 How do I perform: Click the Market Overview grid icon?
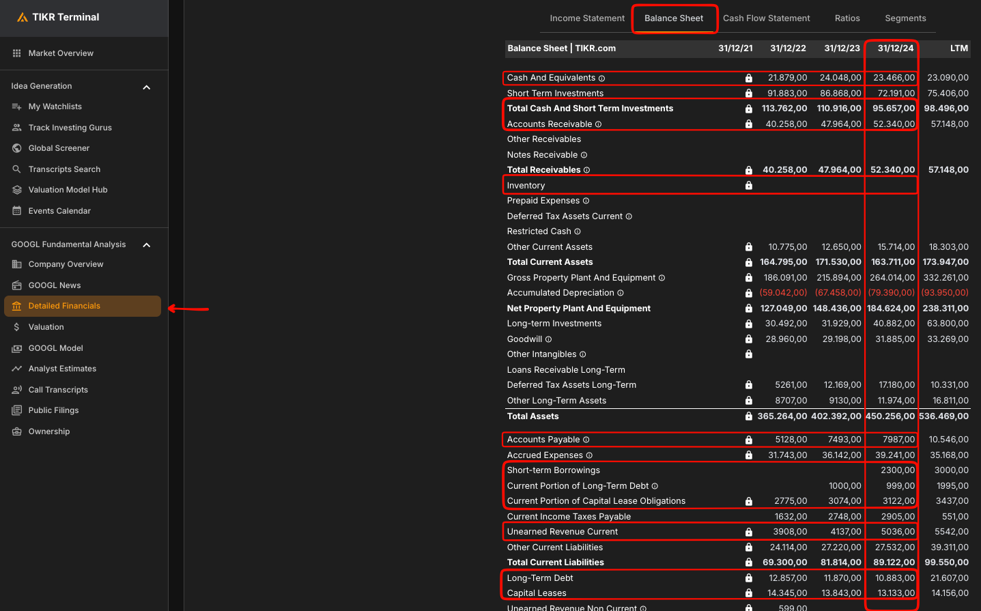17,53
